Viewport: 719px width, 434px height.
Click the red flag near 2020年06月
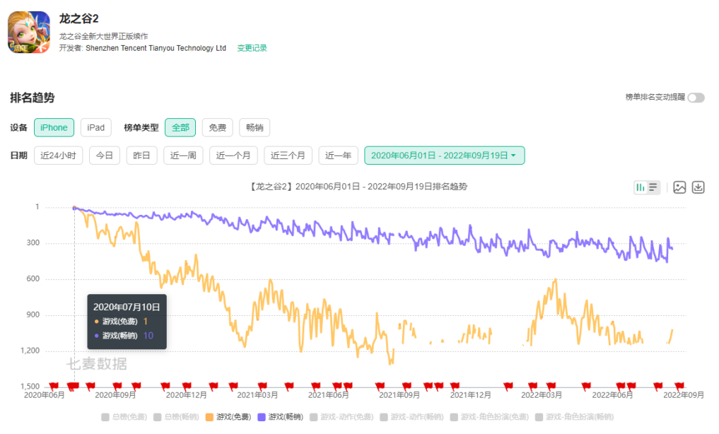point(54,386)
